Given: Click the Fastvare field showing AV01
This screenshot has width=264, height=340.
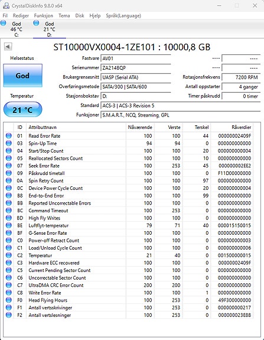Looking at the screenshot, I should point(136,59).
